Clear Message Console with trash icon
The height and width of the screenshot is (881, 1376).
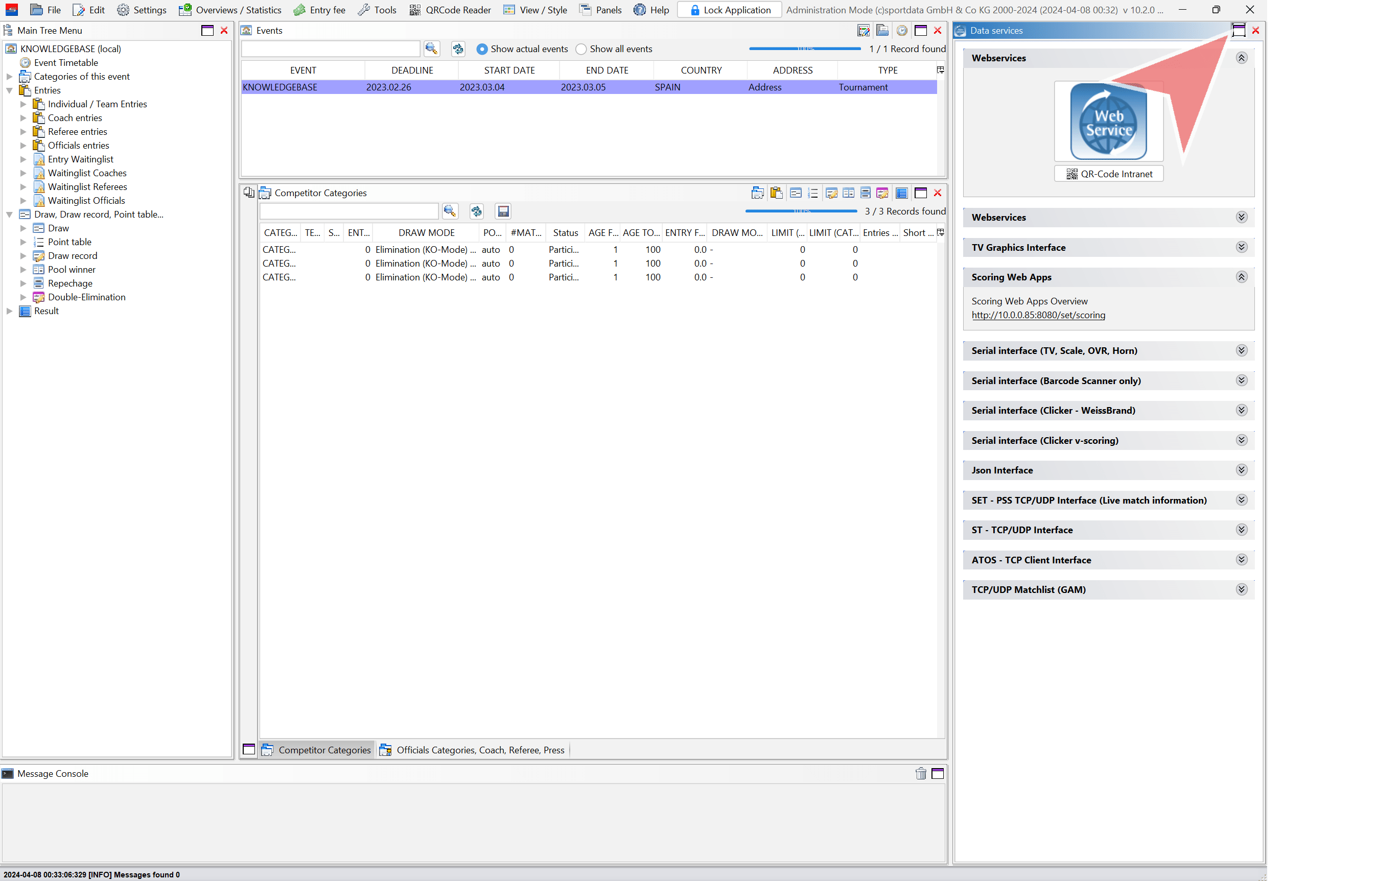tap(920, 774)
